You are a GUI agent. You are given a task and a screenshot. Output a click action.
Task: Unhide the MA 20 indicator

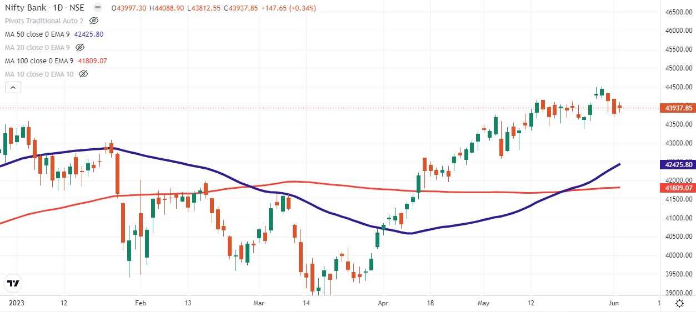pos(80,48)
